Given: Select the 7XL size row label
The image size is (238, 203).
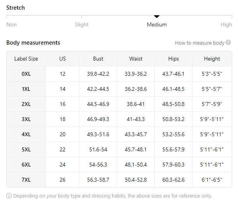Looking at the screenshot, I should [26, 180].
